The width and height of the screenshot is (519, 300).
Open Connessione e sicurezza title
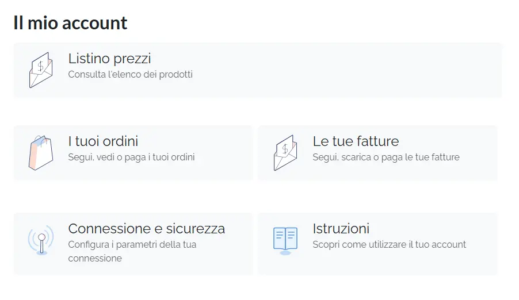147,229
